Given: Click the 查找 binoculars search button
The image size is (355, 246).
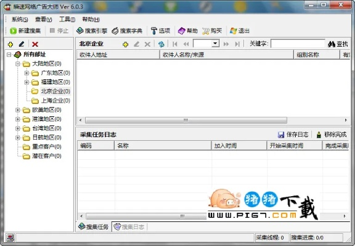Looking at the screenshot, I should (x=338, y=44).
